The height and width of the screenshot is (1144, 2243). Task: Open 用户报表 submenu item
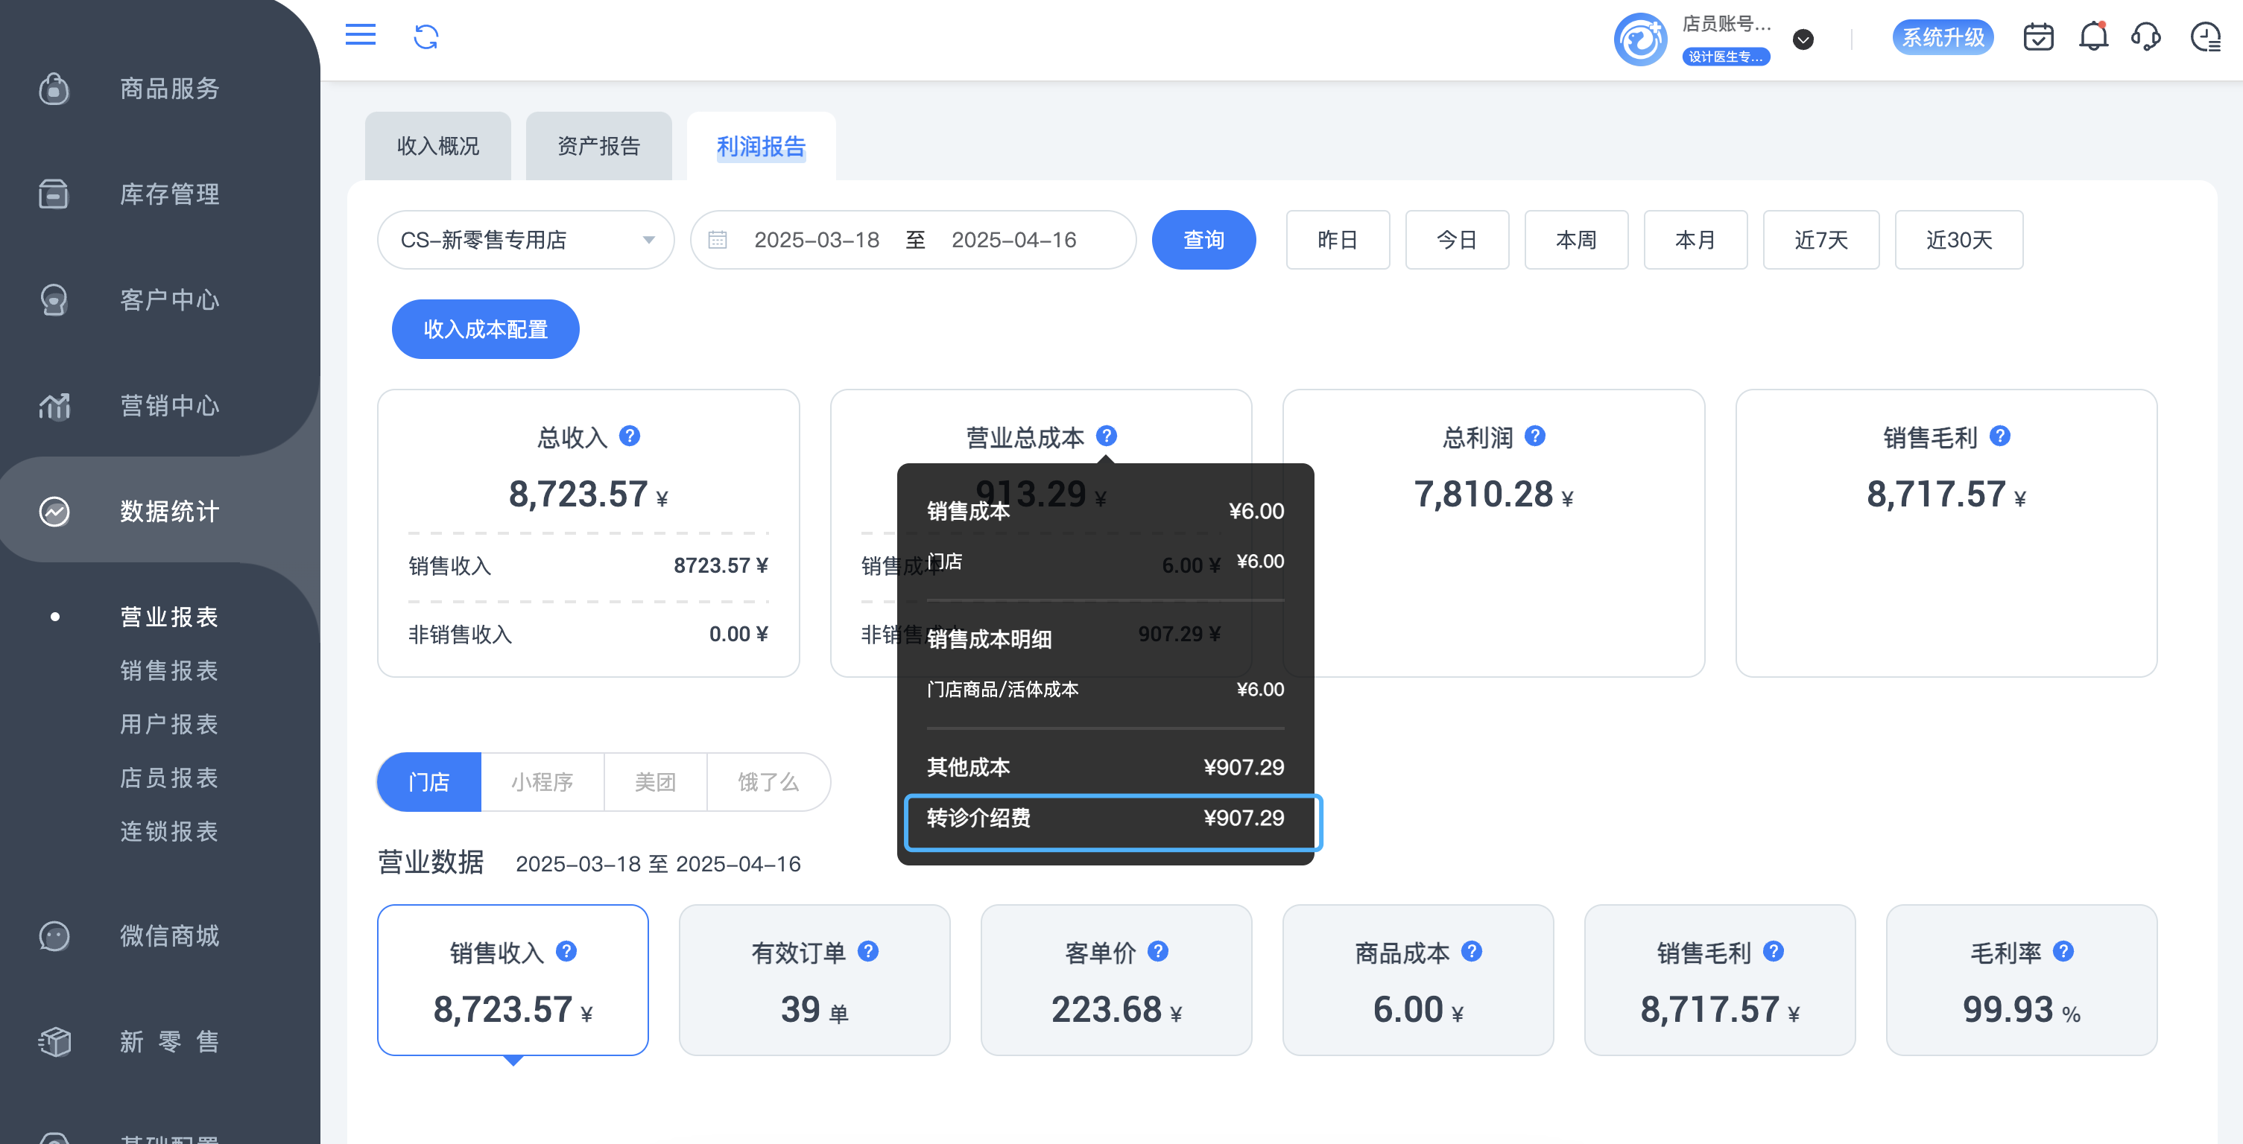click(169, 724)
